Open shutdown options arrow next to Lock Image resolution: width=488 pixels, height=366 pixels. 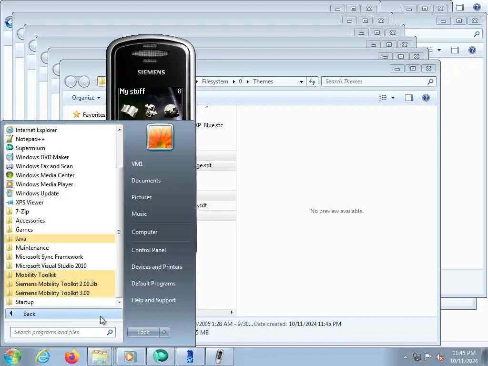[x=164, y=332]
